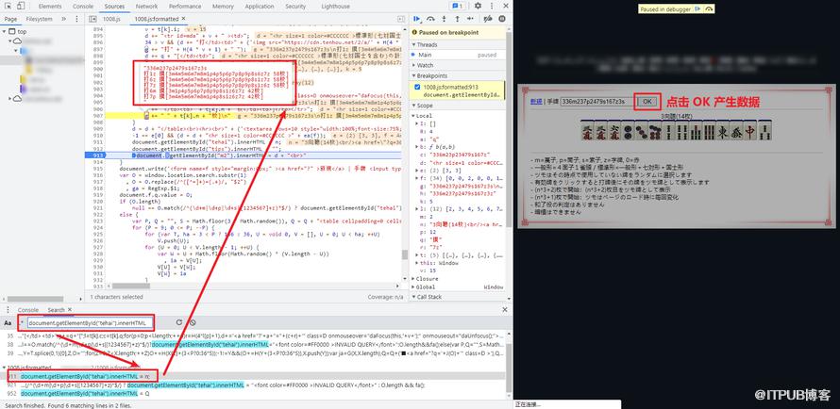Clear the search results
Image resolution: width=840 pixels, height=409 pixels.
pyautogui.click(x=192, y=323)
